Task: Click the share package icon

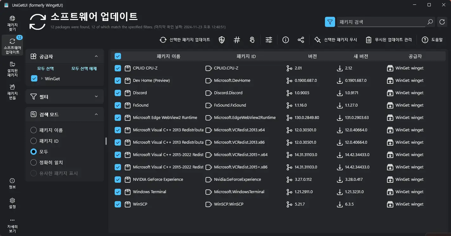Action: pos(301,40)
